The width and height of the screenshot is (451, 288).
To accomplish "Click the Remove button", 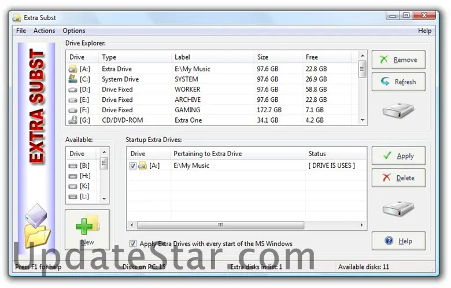I will pos(398,60).
